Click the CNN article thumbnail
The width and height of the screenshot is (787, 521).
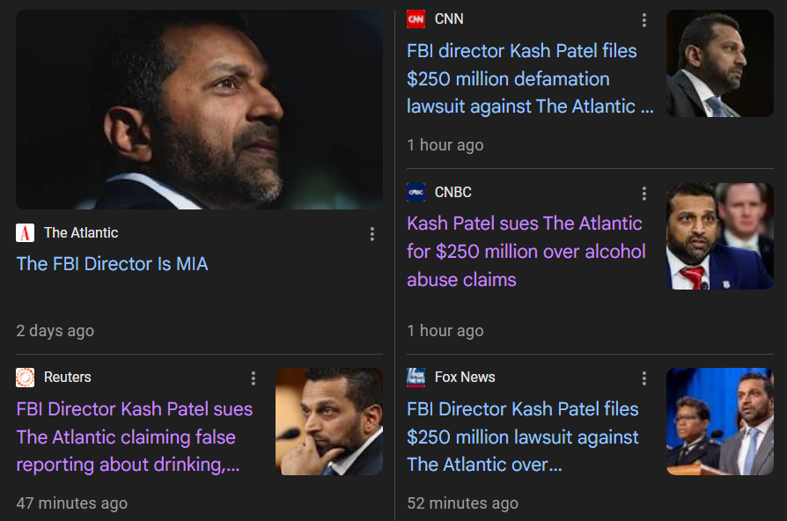tap(720, 63)
